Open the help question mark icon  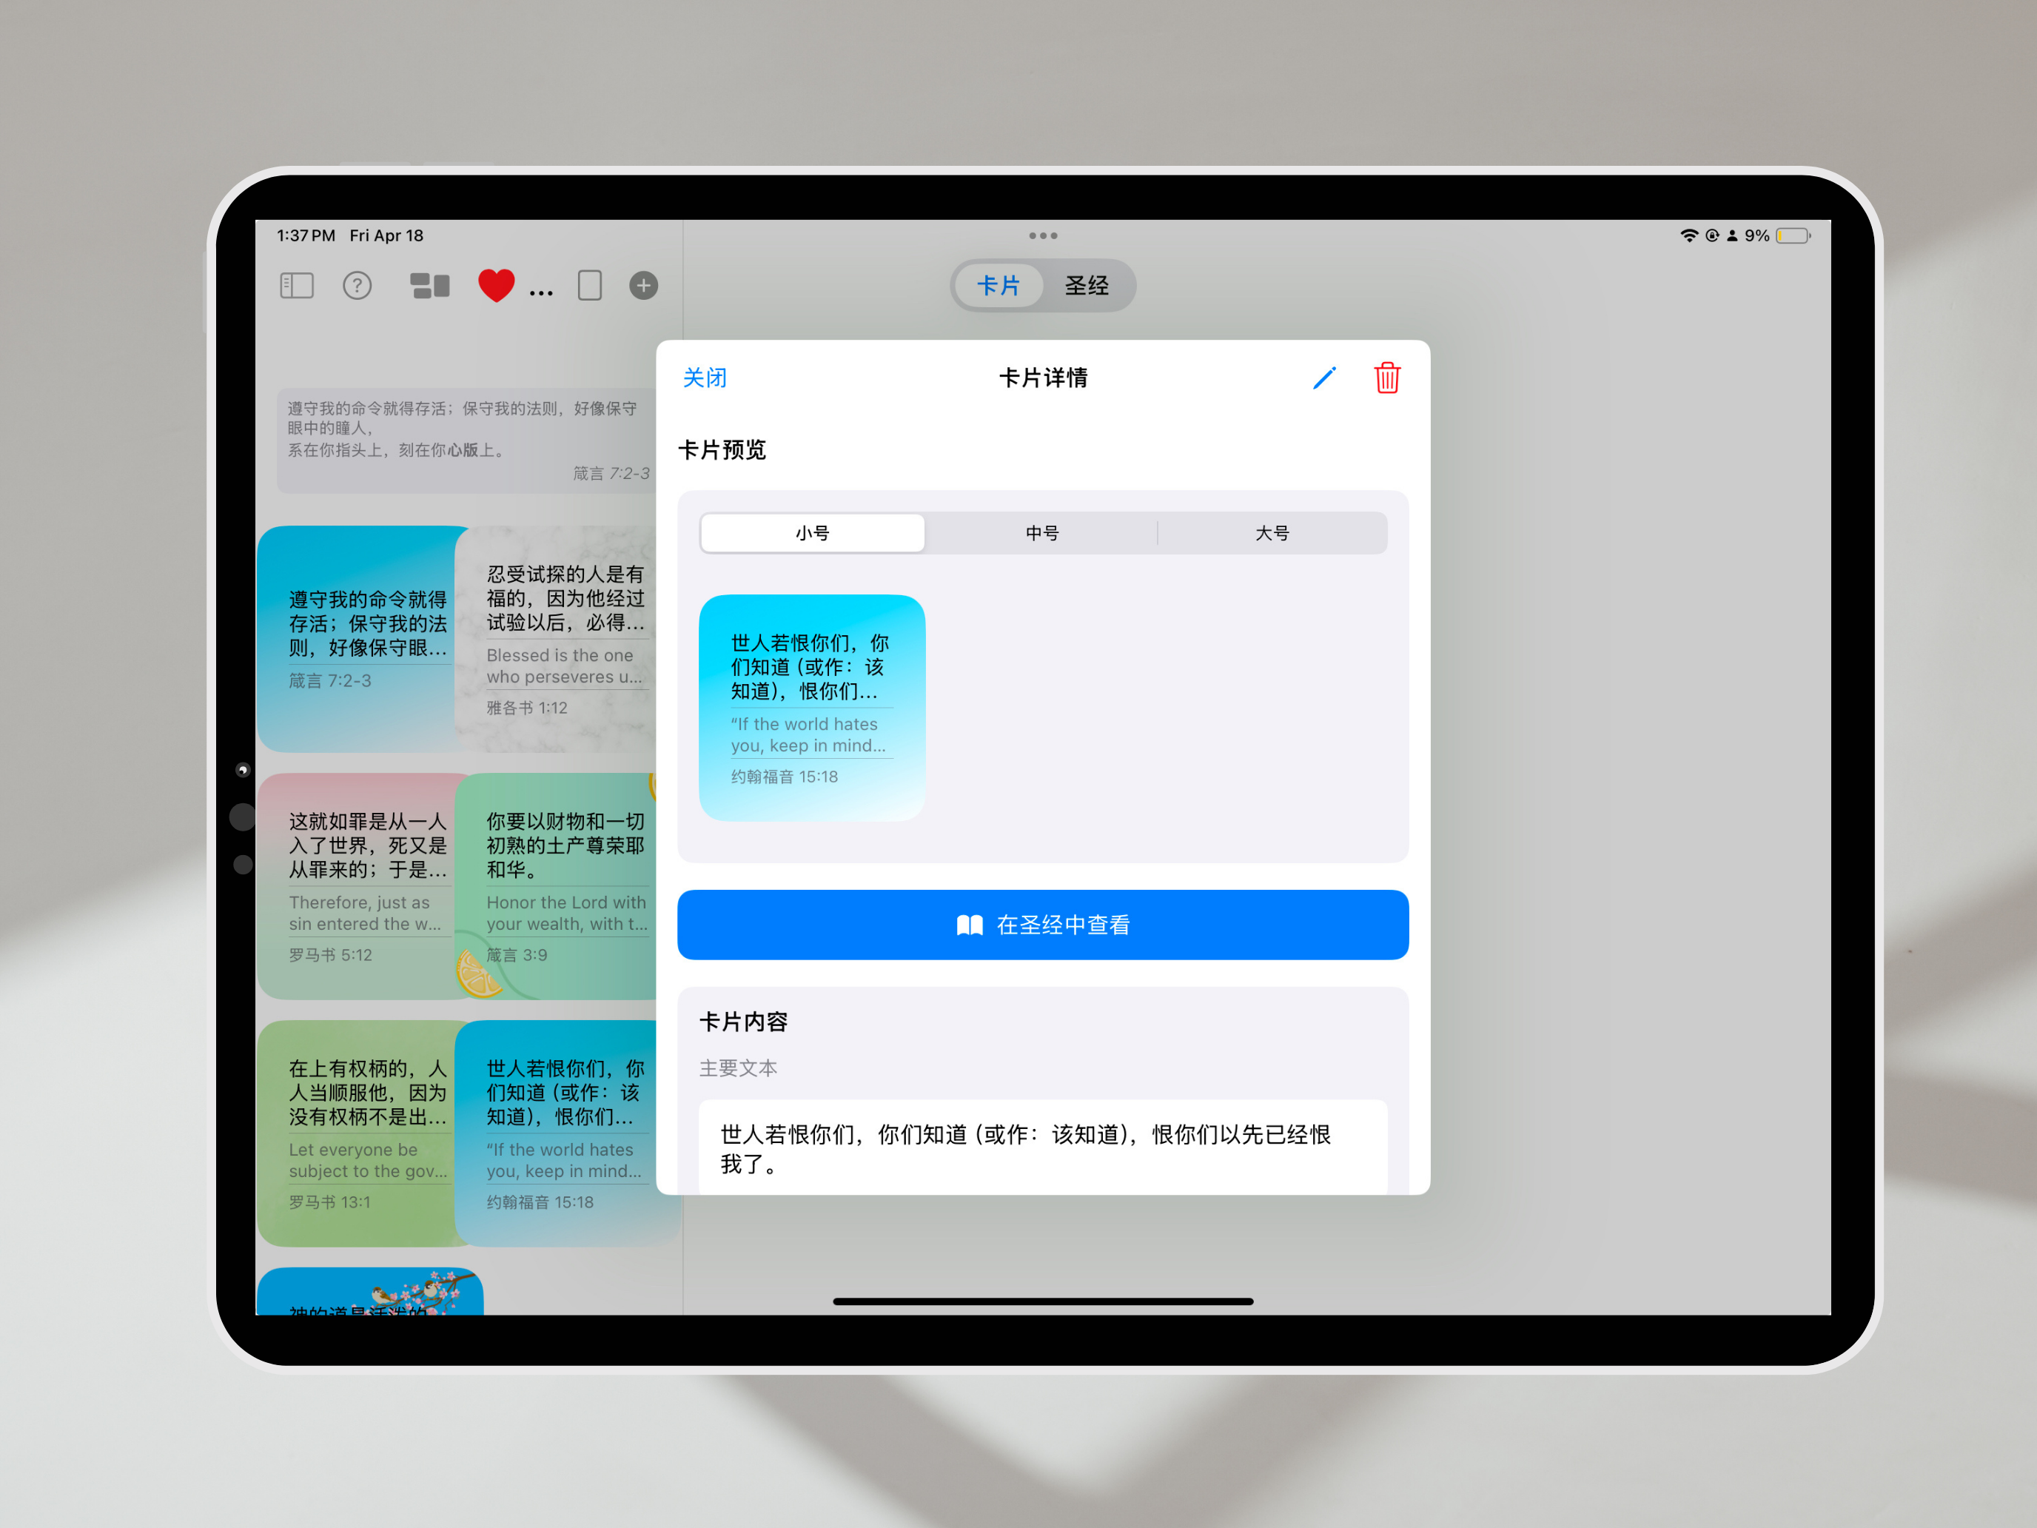[358, 286]
